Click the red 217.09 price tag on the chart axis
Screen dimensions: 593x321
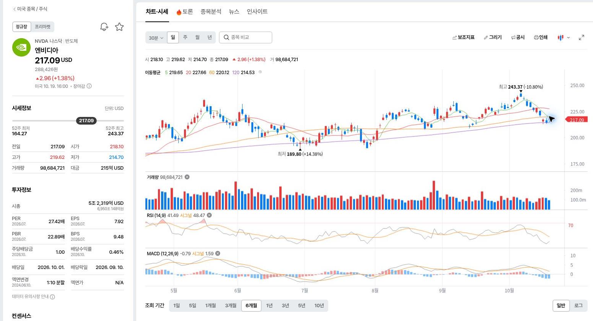[577, 120]
